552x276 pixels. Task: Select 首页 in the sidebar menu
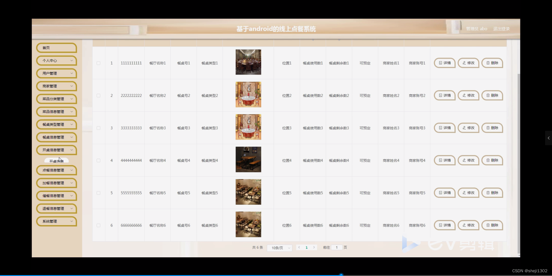[56, 48]
